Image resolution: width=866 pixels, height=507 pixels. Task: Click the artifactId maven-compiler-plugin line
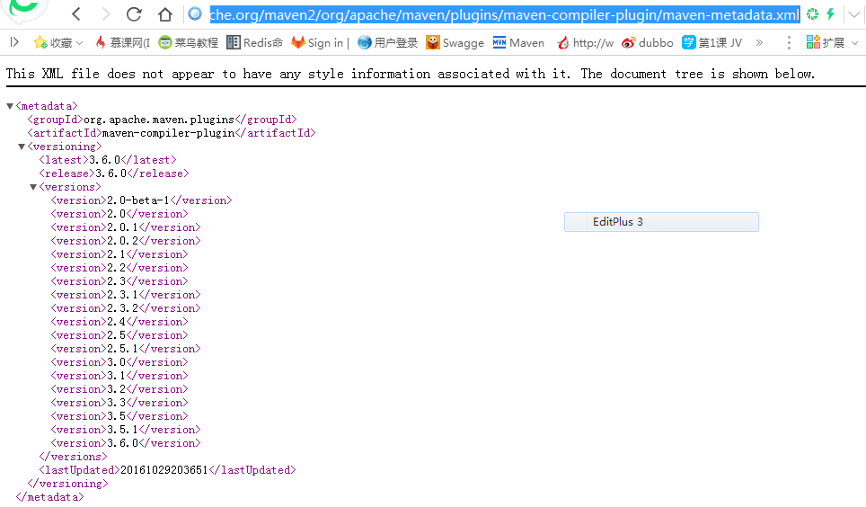tap(172, 133)
